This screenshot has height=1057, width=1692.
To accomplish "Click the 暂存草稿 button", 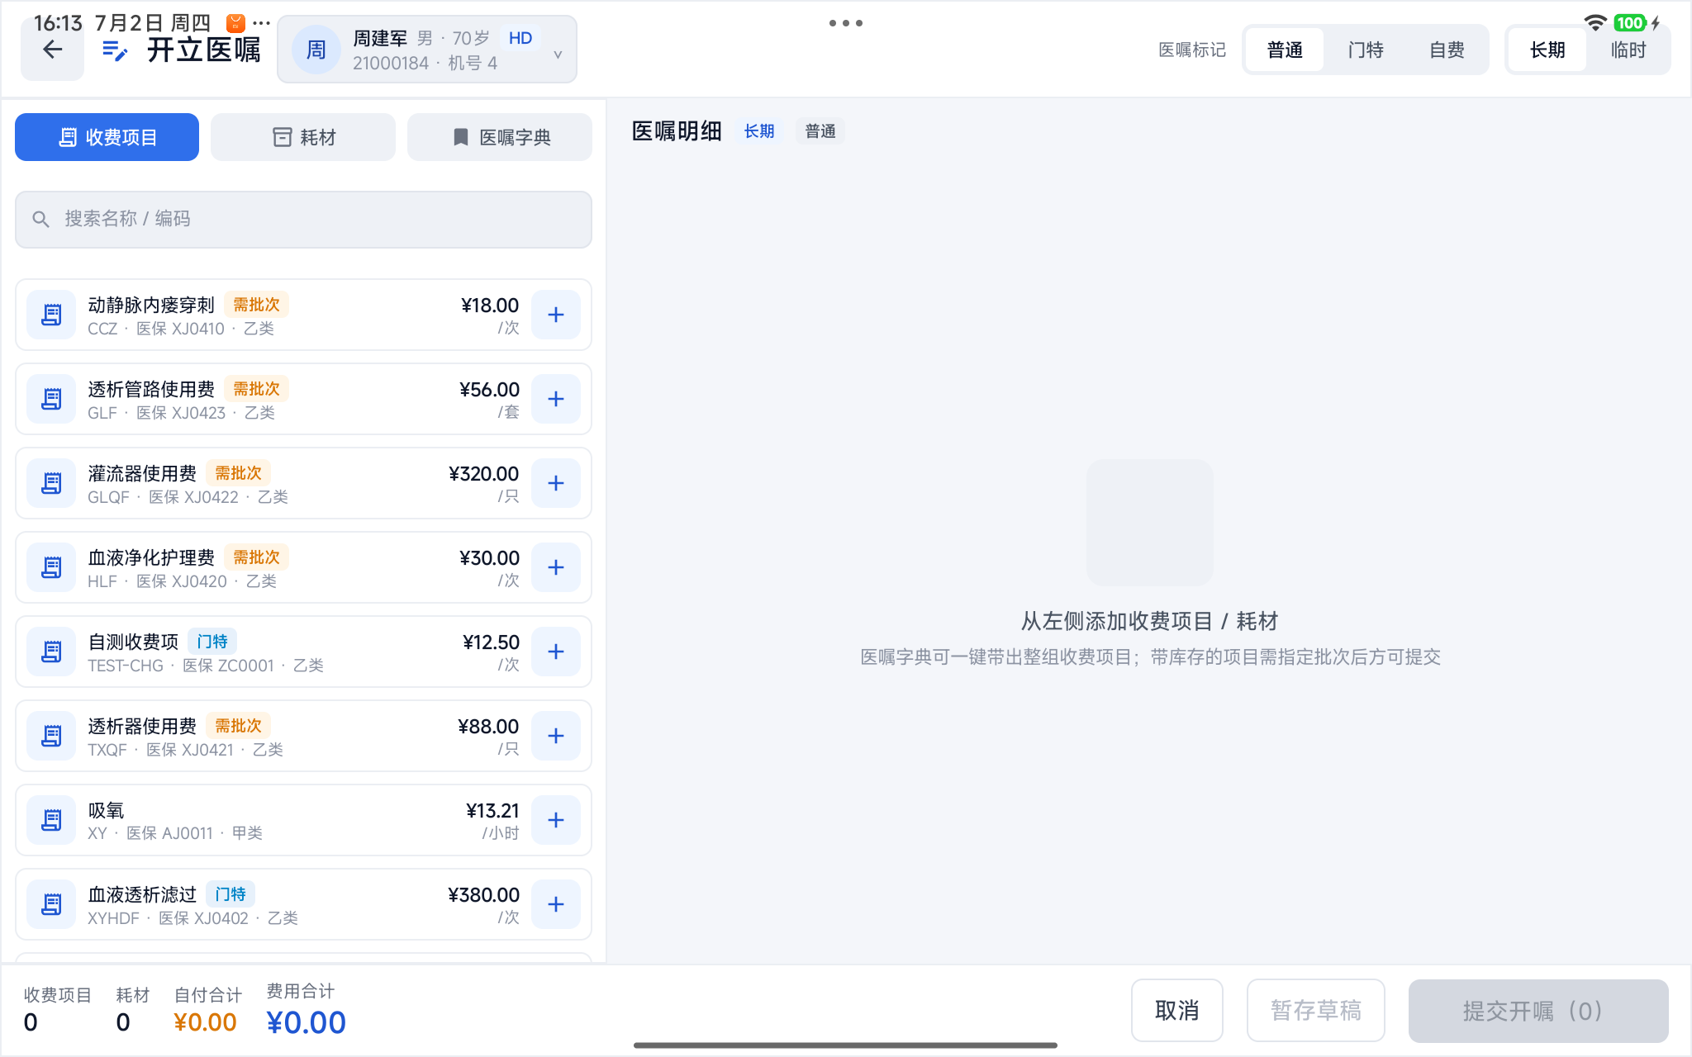I will tap(1315, 1010).
